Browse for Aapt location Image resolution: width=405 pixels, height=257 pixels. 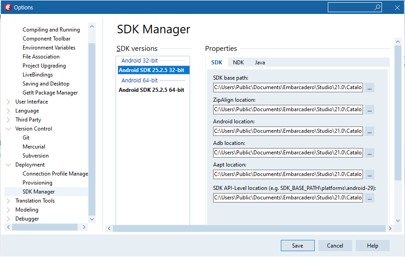pos(369,174)
